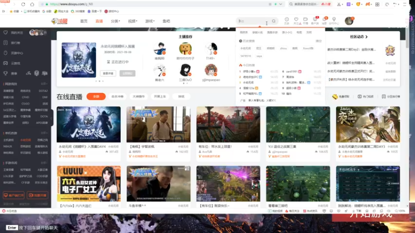
Task: Expand 全部 next to 手游休闲 in the sidebar
Action: [44, 163]
